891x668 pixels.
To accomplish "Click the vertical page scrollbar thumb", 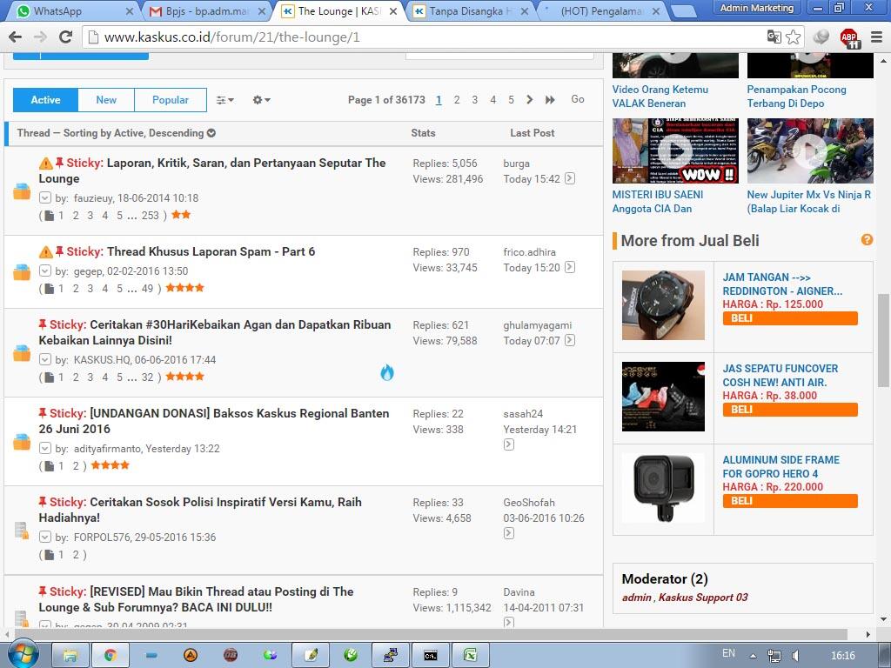I will (883, 340).
